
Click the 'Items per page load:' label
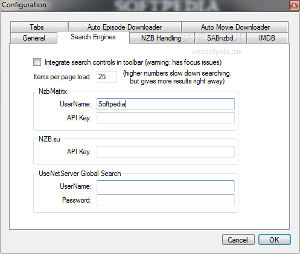63,77
